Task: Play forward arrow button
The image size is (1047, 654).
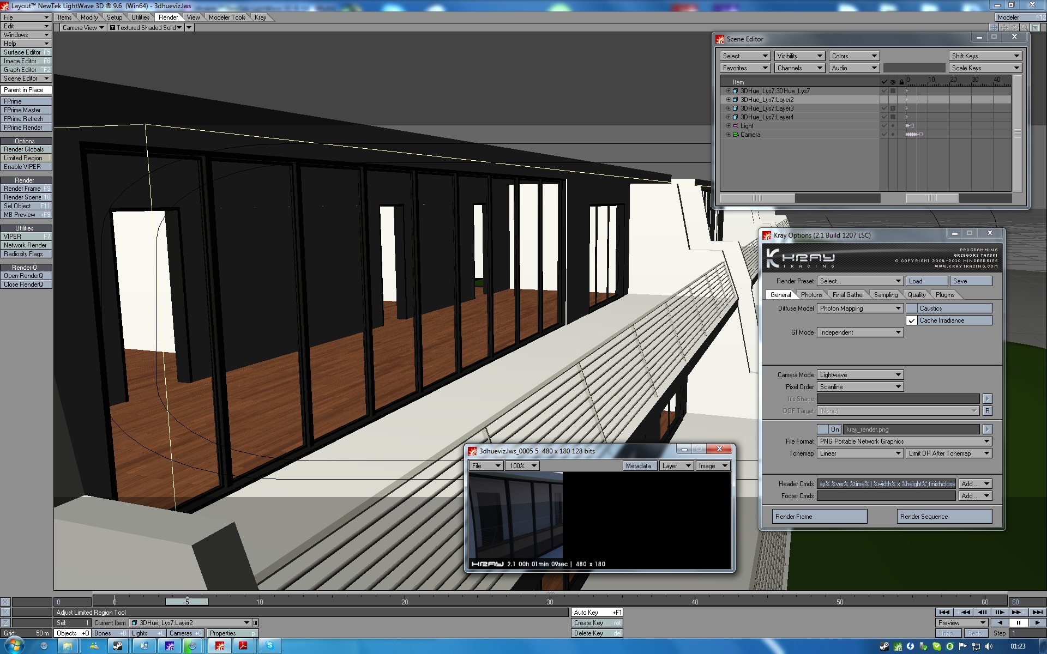Action: [x=1037, y=622]
